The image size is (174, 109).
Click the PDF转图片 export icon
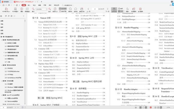(15, 10)
